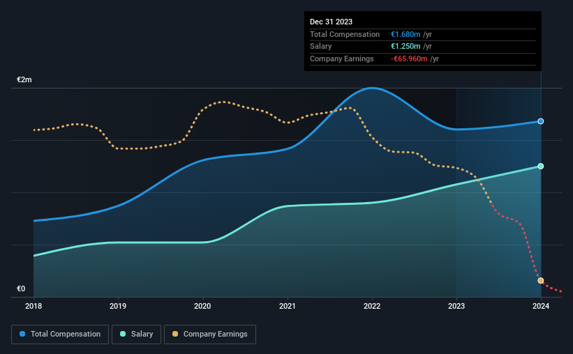
Task: Select the 2023 x-axis label
Action: point(456,306)
